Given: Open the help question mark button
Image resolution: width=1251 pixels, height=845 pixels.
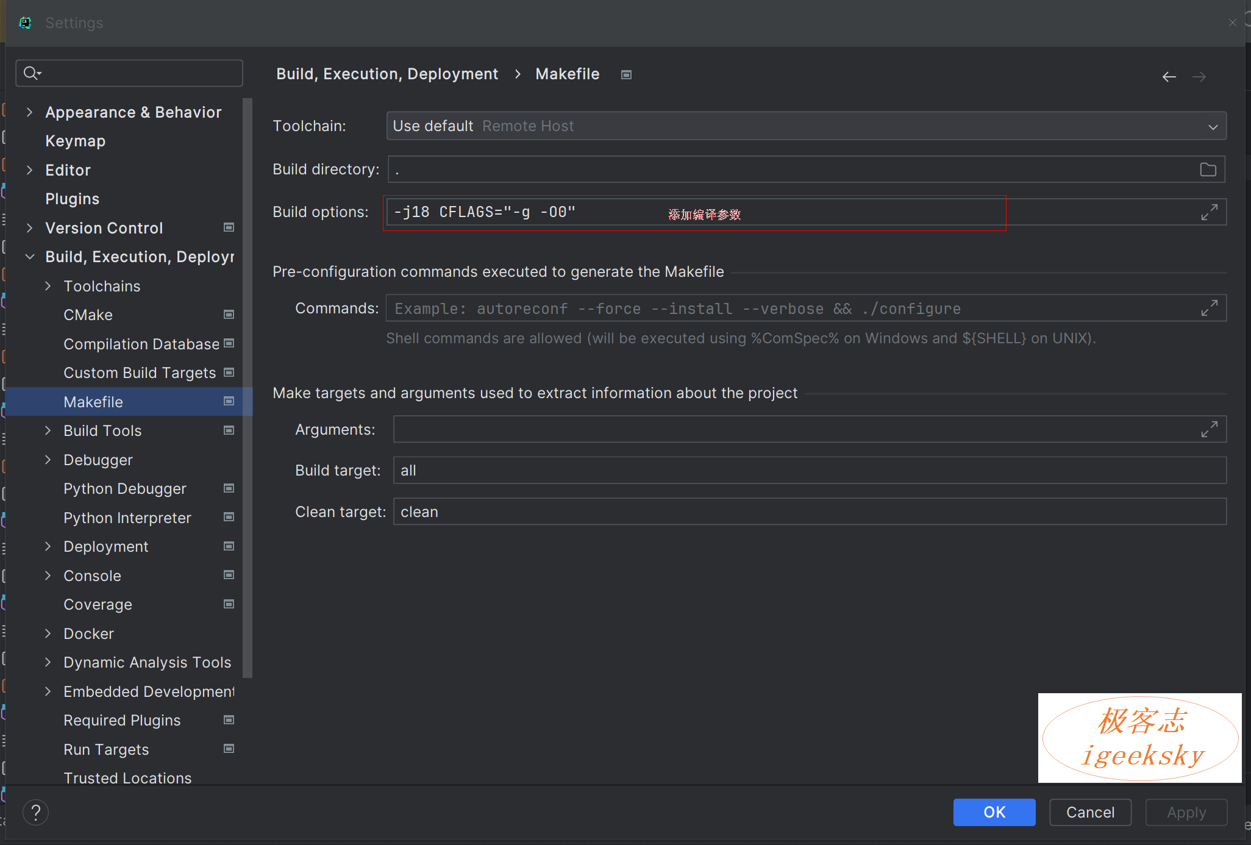Looking at the screenshot, I should pyautogui.click(x=36, y=812).
